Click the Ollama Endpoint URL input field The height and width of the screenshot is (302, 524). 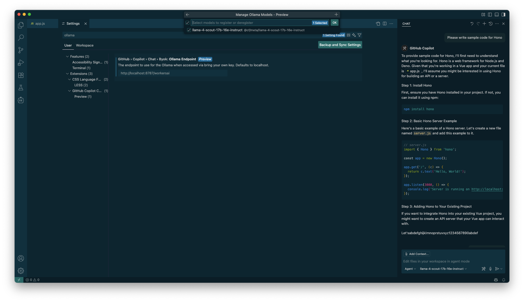(x=172, y=73)
